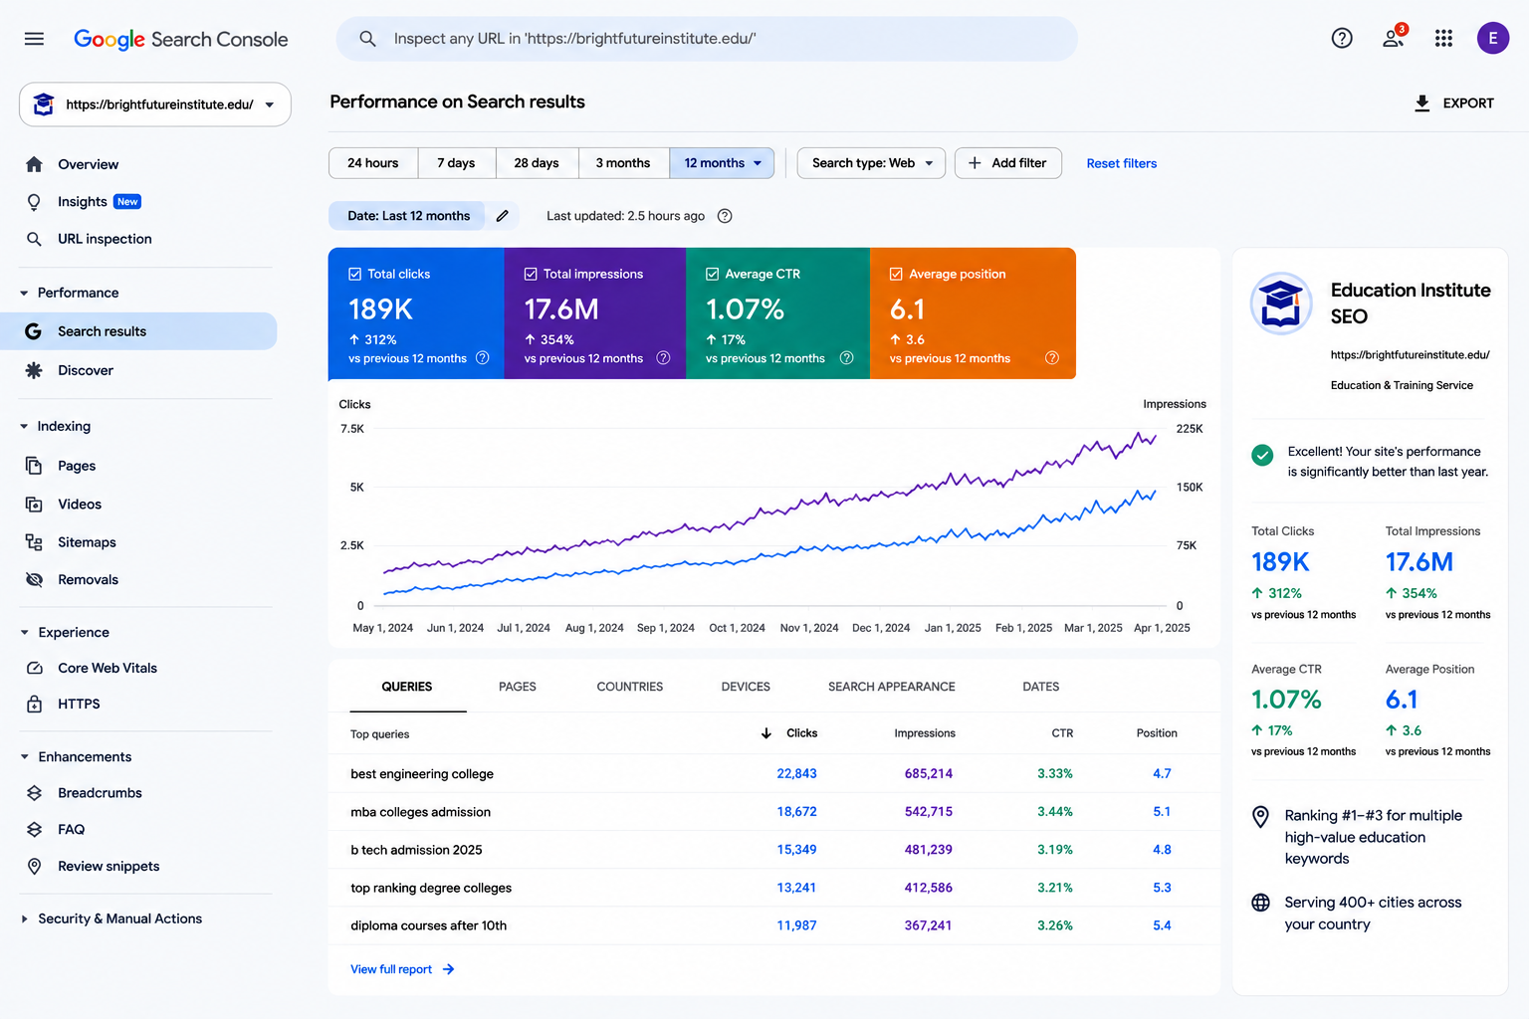Click the pencil icon to edit date
Viewport: 1529px width, 1019px height.
point(503,216)
